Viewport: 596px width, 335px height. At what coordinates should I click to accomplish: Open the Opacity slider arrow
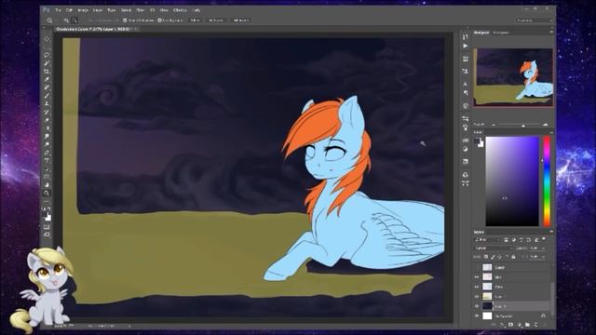pyautogui.click(x=542, y=248)
